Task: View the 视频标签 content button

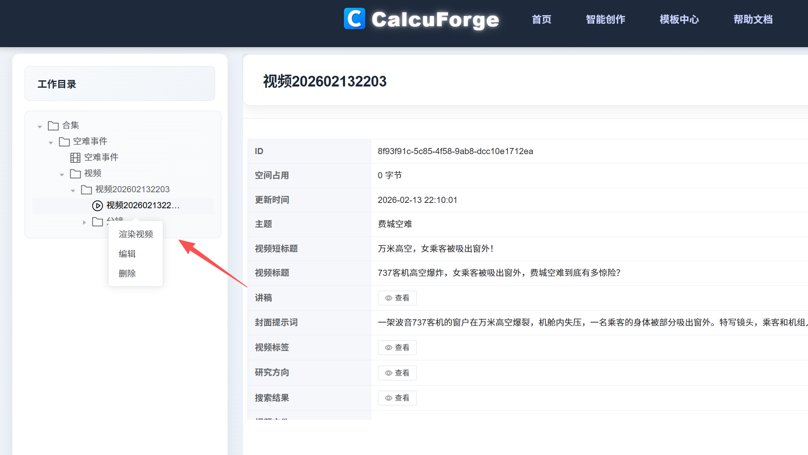Action: (397, 348)
